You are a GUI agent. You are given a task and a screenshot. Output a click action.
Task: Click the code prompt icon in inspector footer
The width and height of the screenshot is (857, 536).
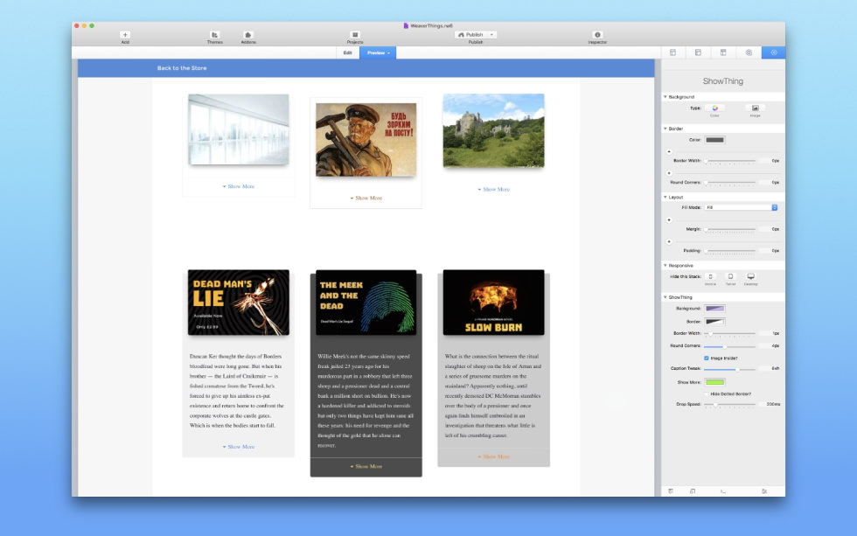722,491
